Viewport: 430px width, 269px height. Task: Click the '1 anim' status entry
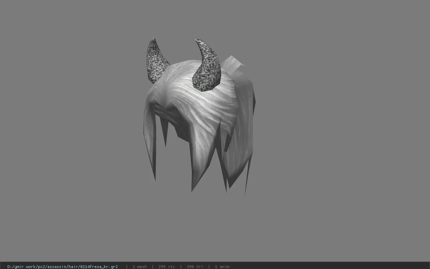[222, 267]
